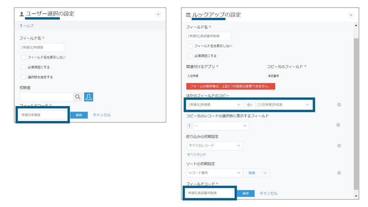Open the [入社申請]作成者 source field dropdown
Screen dimensions: 368x207
[x=283, y=105]
